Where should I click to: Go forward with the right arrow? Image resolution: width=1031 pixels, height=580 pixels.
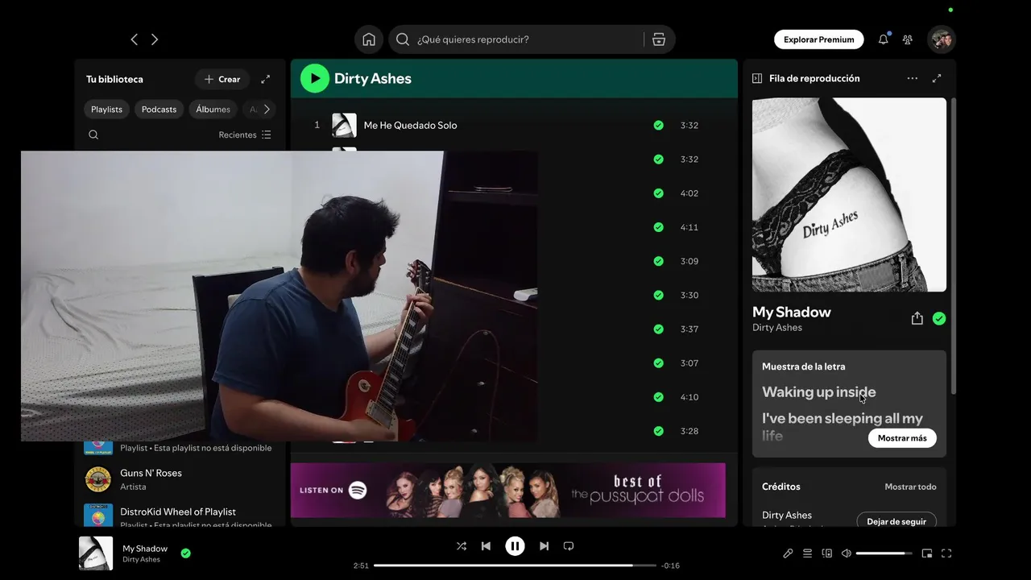(x=155, y=39)
